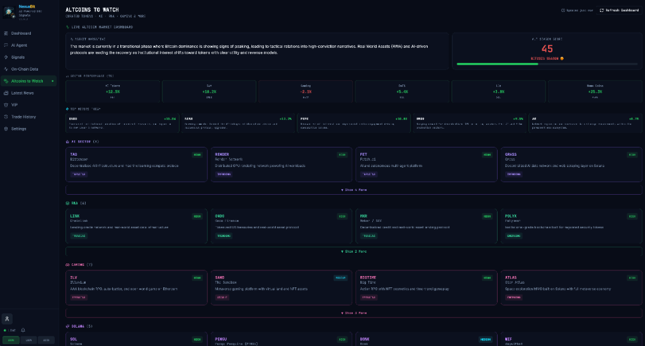Click the Market Narrative sparkle icon

pyautogui.click(x=72, y=39)
